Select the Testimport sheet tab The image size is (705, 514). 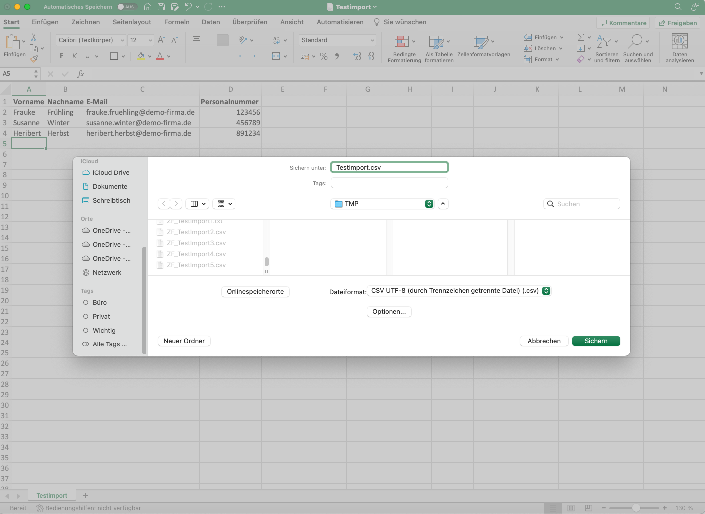pos(52,496)
